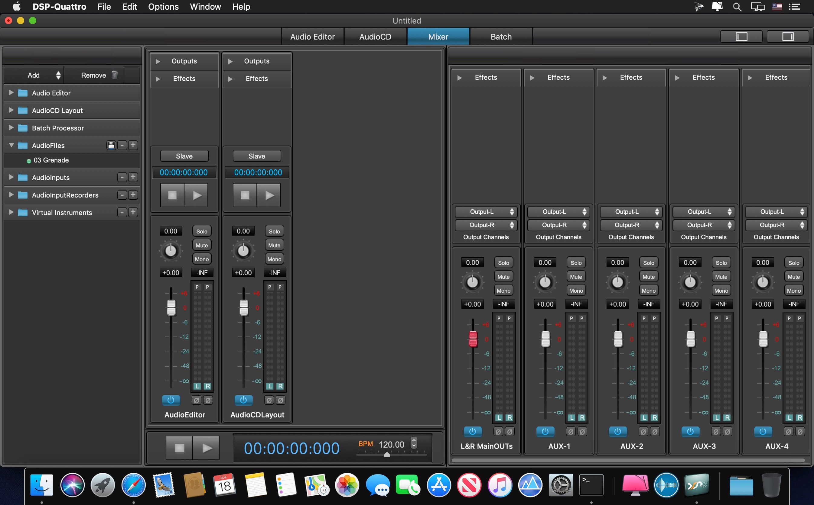
Task: Mute the AUX-1 channel
Action: coord(576,277)
